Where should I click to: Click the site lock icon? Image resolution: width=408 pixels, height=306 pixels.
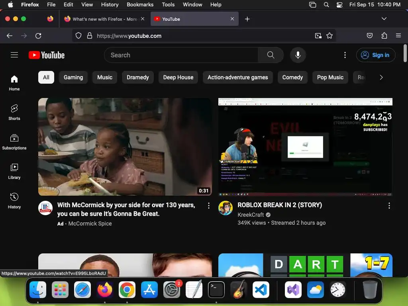pos(90,35)
